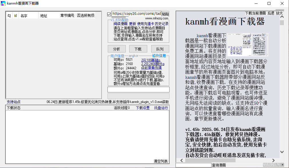
Task: Click the kanmh app icon in title bar
Action: (3, 3)
